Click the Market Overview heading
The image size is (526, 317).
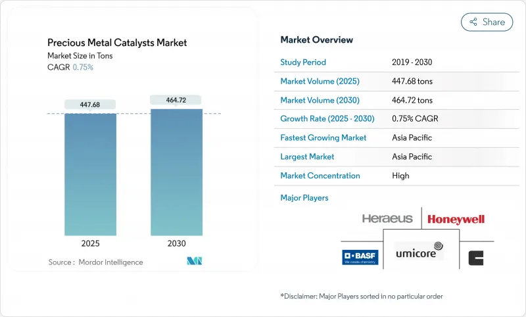point(316,40)
